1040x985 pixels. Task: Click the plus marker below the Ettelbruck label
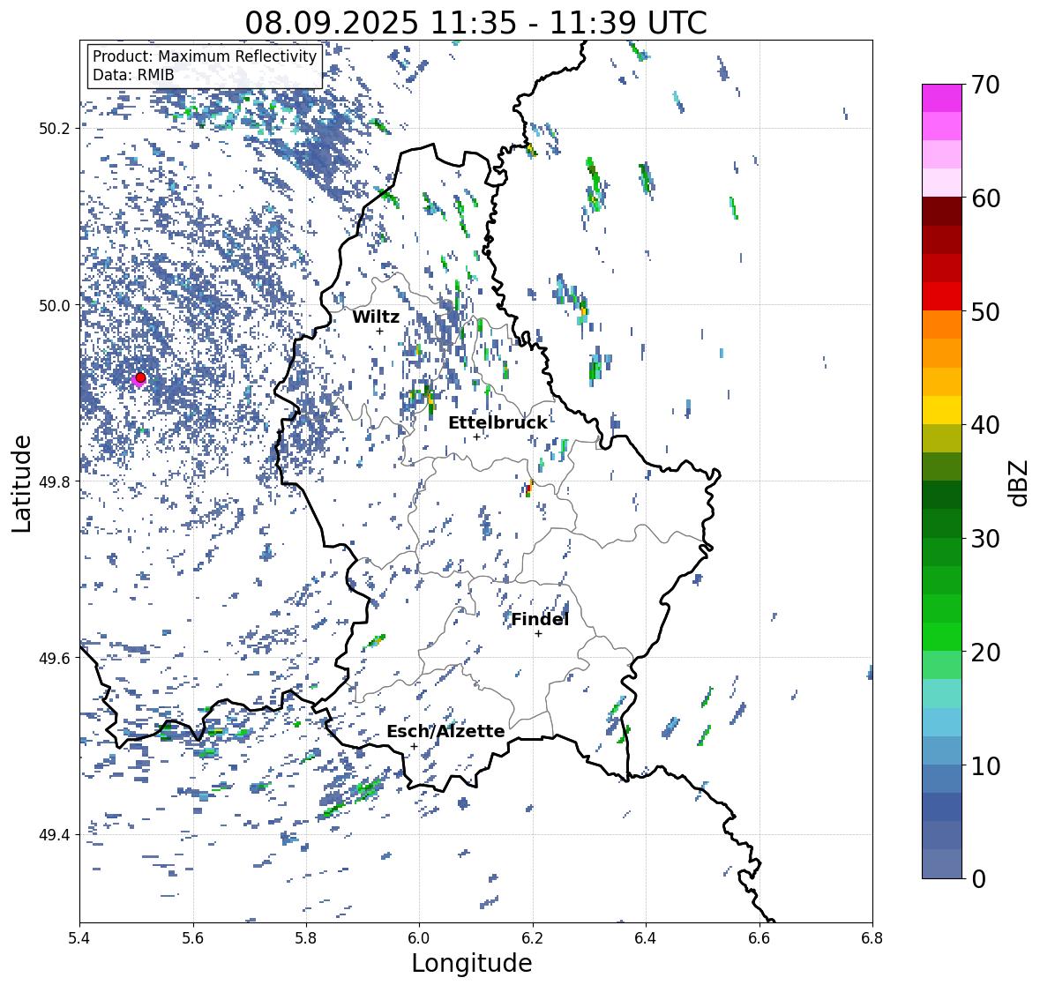[476, 437]
